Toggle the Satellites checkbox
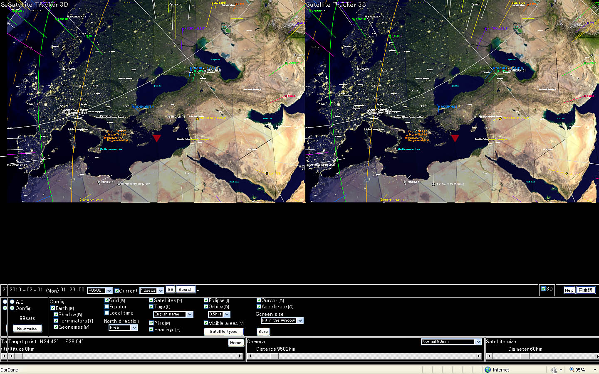Image resolution: width=599 pixels, height=374 pixels. pyautogui.click(x=151, y=300)
